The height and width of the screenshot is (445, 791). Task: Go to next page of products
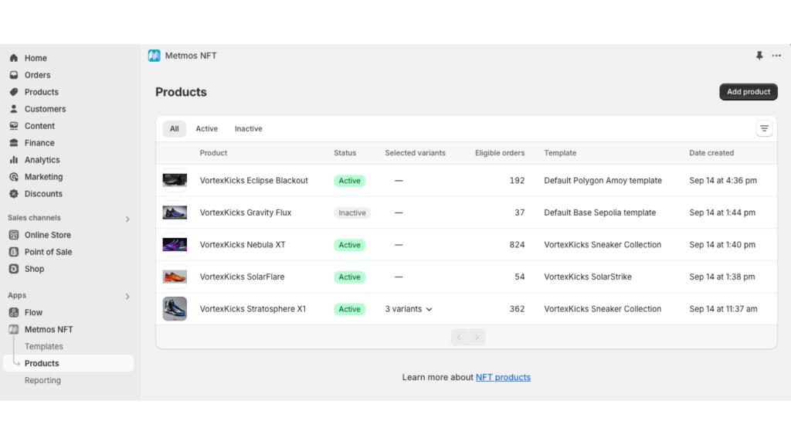point(477,337)
